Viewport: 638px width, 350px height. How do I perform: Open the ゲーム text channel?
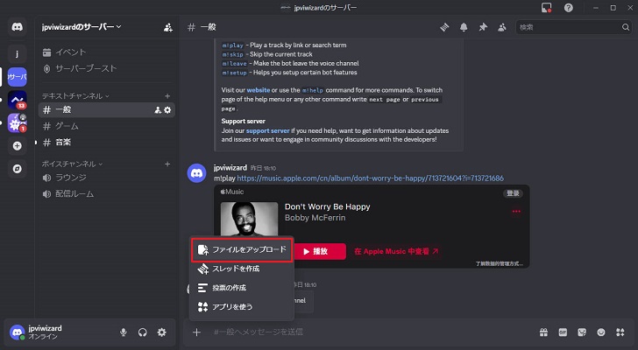[x=107, y=126]
